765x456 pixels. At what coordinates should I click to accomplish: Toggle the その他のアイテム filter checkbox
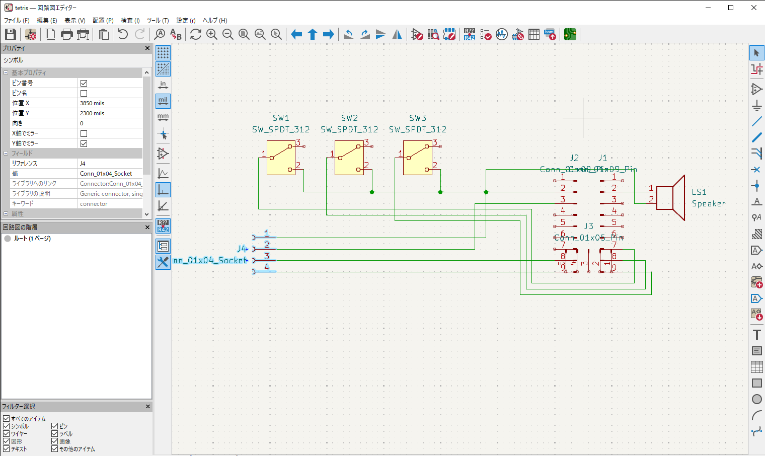point(55,448)
